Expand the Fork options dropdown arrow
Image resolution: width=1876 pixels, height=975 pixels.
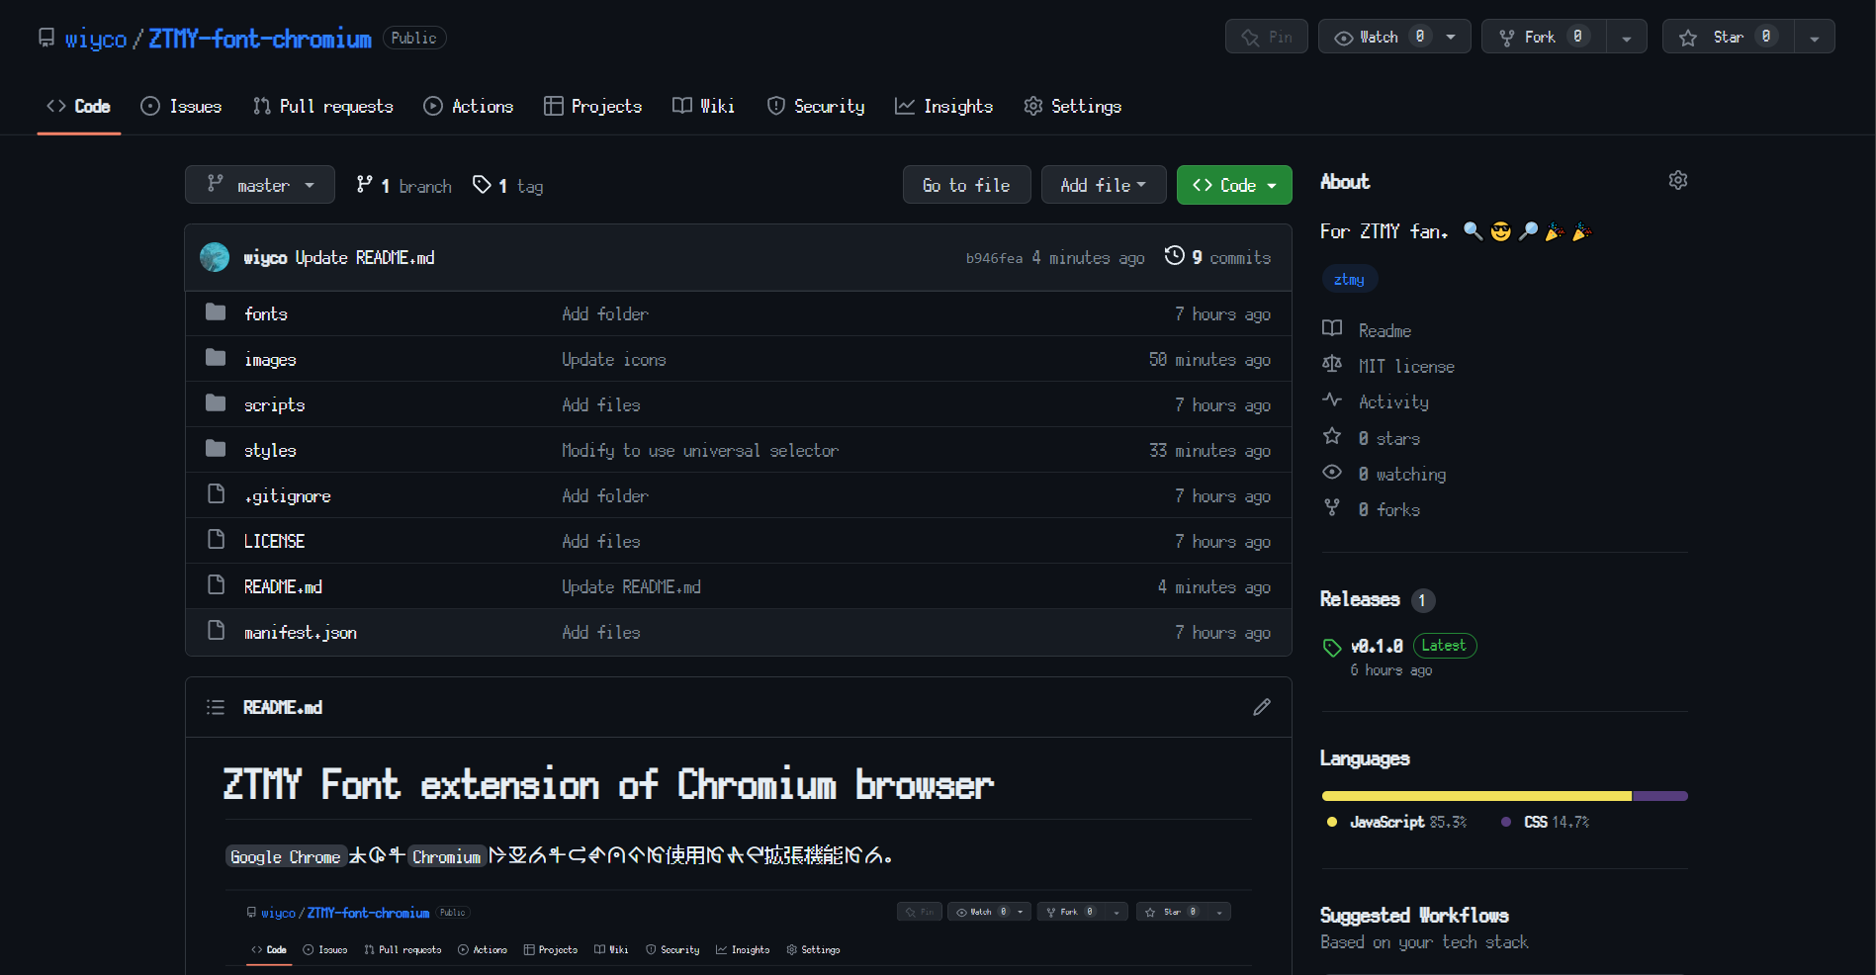coord(1627,38)
